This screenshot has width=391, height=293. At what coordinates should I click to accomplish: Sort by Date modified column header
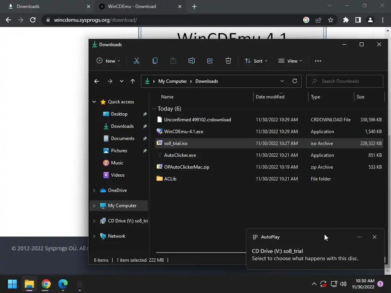click(270, 97)
